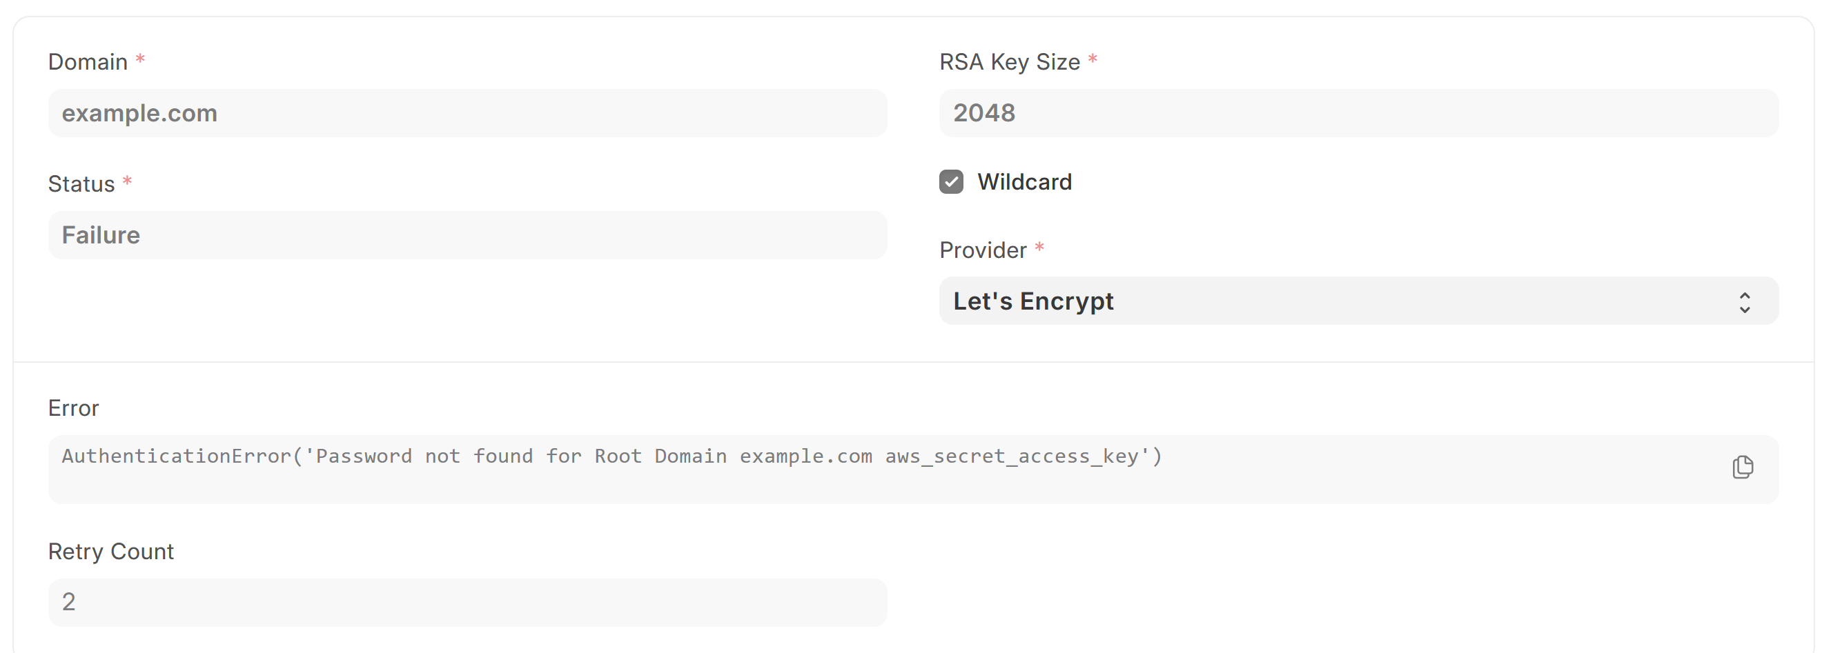1822x653 pixels.
Task: Click the Status field label
Action: 81,183
